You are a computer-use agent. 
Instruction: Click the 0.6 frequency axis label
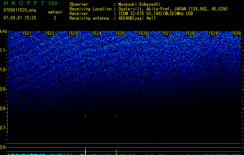coord(3,147)
